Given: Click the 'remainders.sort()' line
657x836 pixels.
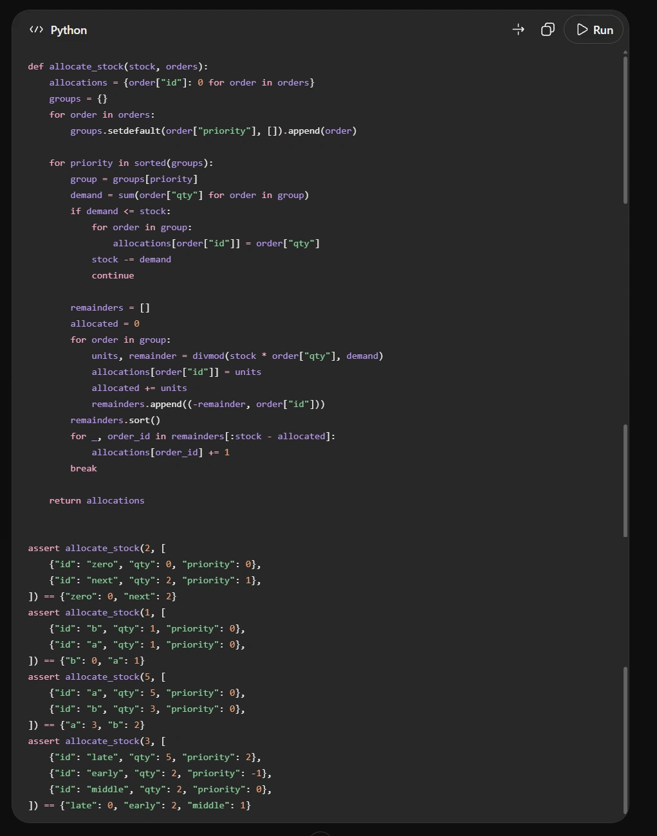Looking at the screenshot, I should (115, 420).
